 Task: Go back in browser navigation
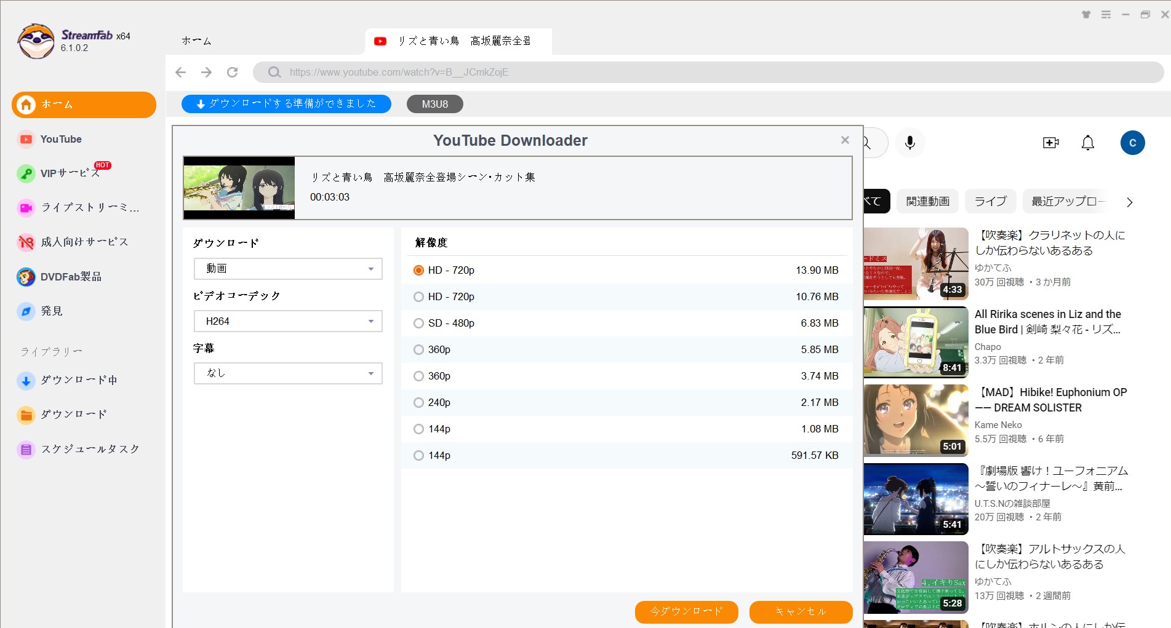click(180, 73)
